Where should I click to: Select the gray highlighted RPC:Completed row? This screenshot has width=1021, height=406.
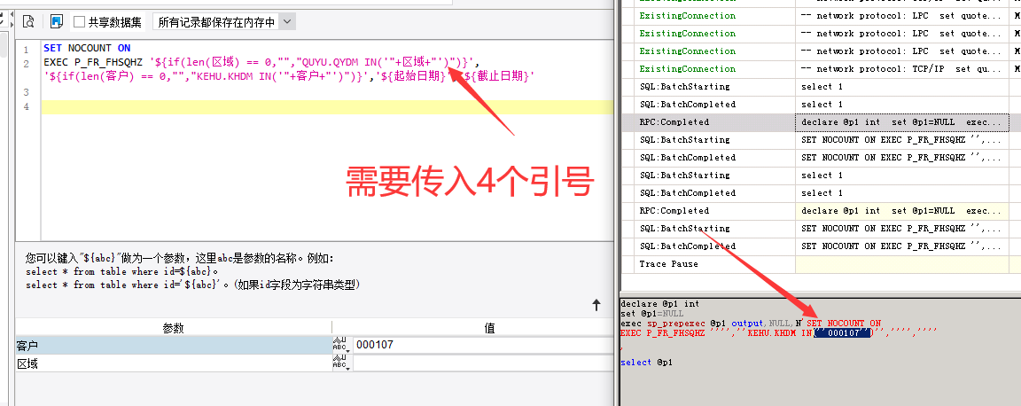click(821, 121)
